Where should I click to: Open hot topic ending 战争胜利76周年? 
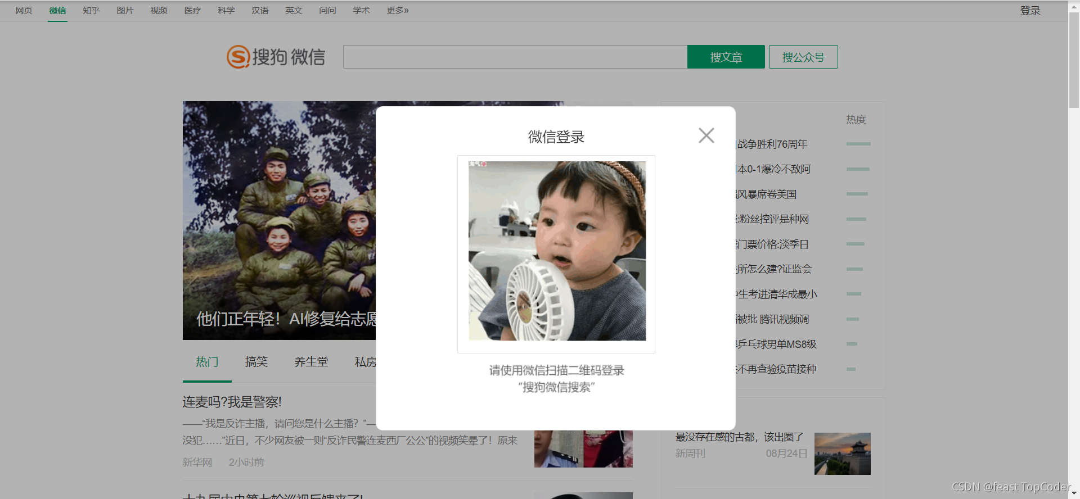pyautogui.click(x=772, y=144)
